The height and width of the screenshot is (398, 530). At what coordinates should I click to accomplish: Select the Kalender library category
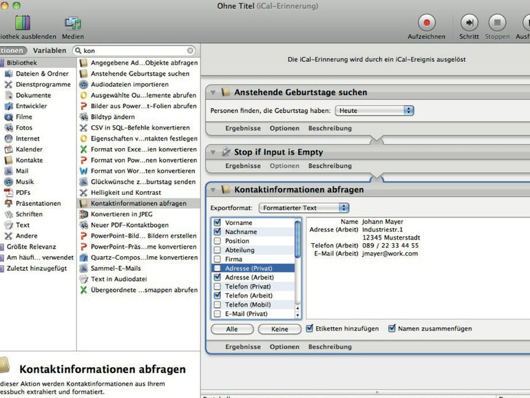pyautogui.click(x=29, y=149)
